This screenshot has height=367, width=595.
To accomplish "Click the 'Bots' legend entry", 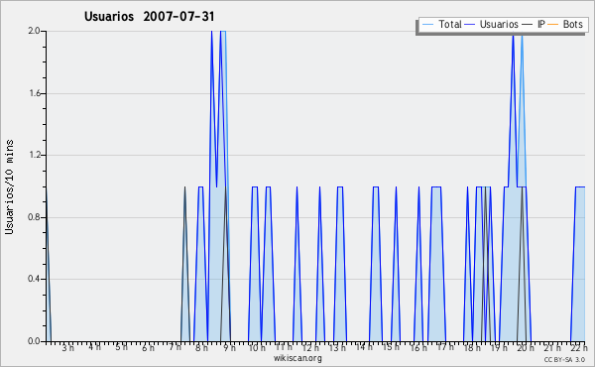I will pyautogui.click(x=565, y=24).
